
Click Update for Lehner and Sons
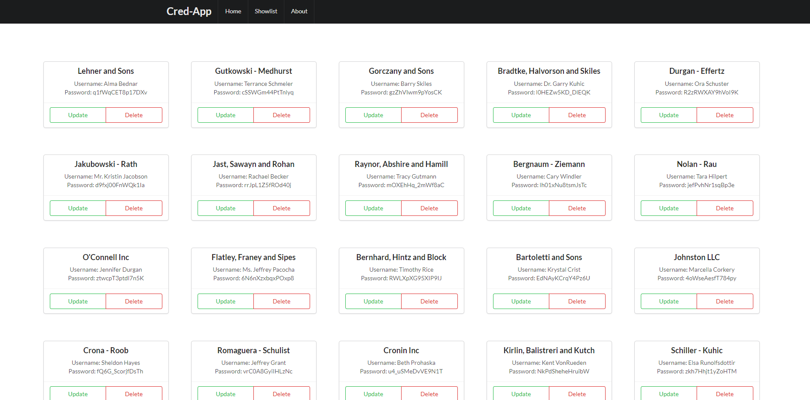point(78,115)
